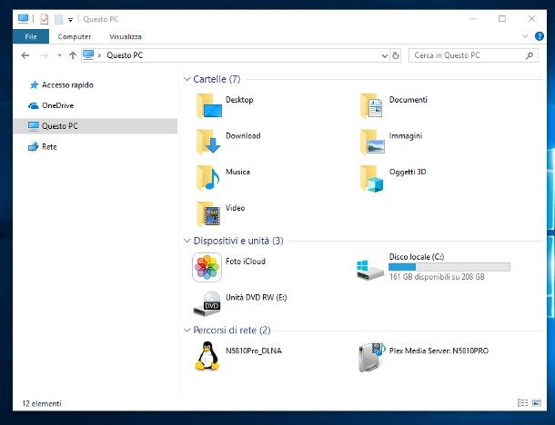Click the Accesso rapido star icon
Screen dimensions: 555x425
[34, 84]
